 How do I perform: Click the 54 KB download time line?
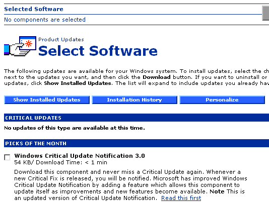click(x=61, y=162)
